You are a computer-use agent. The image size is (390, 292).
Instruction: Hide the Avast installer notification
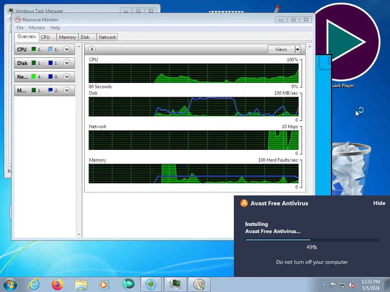(379, 203)
